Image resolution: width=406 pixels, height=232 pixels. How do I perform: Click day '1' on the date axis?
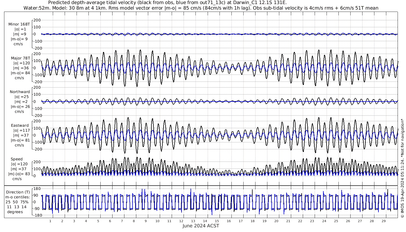[x=50, y=221]
